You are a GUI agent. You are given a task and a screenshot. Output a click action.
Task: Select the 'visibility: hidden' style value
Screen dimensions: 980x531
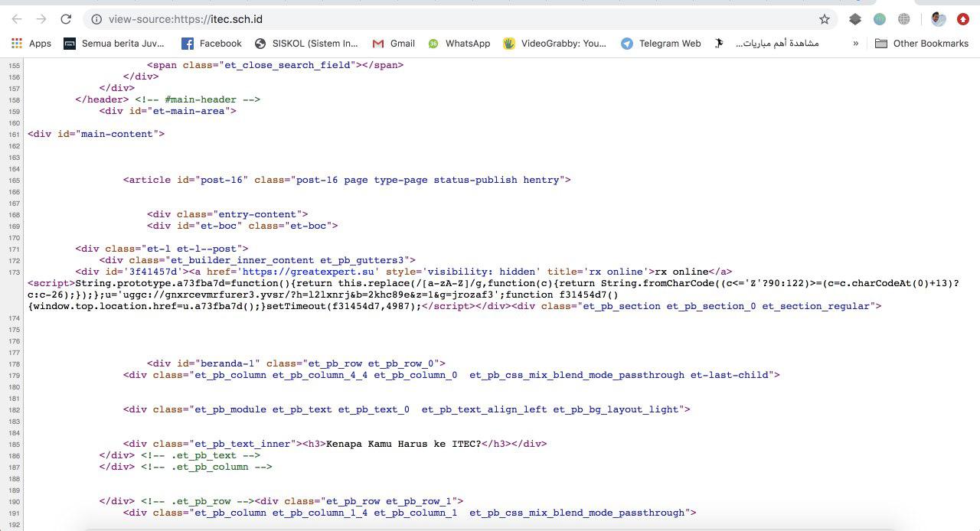click(x=483, y=272)
